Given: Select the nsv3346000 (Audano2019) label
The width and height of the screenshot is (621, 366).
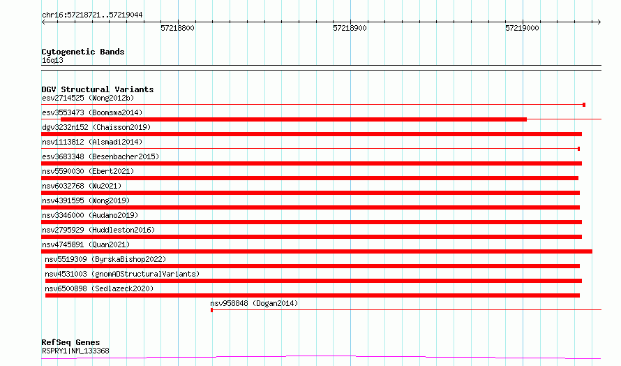Looking at the screenshot, I should 90,215.
